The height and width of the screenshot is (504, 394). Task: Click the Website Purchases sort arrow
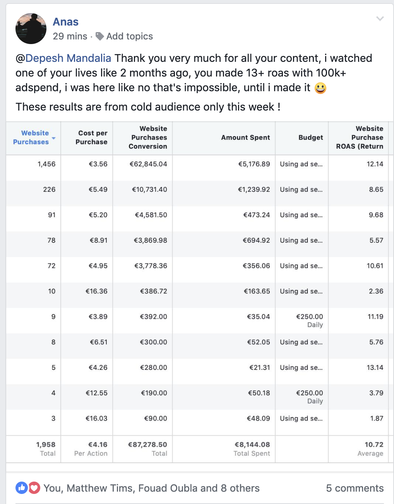53,138
